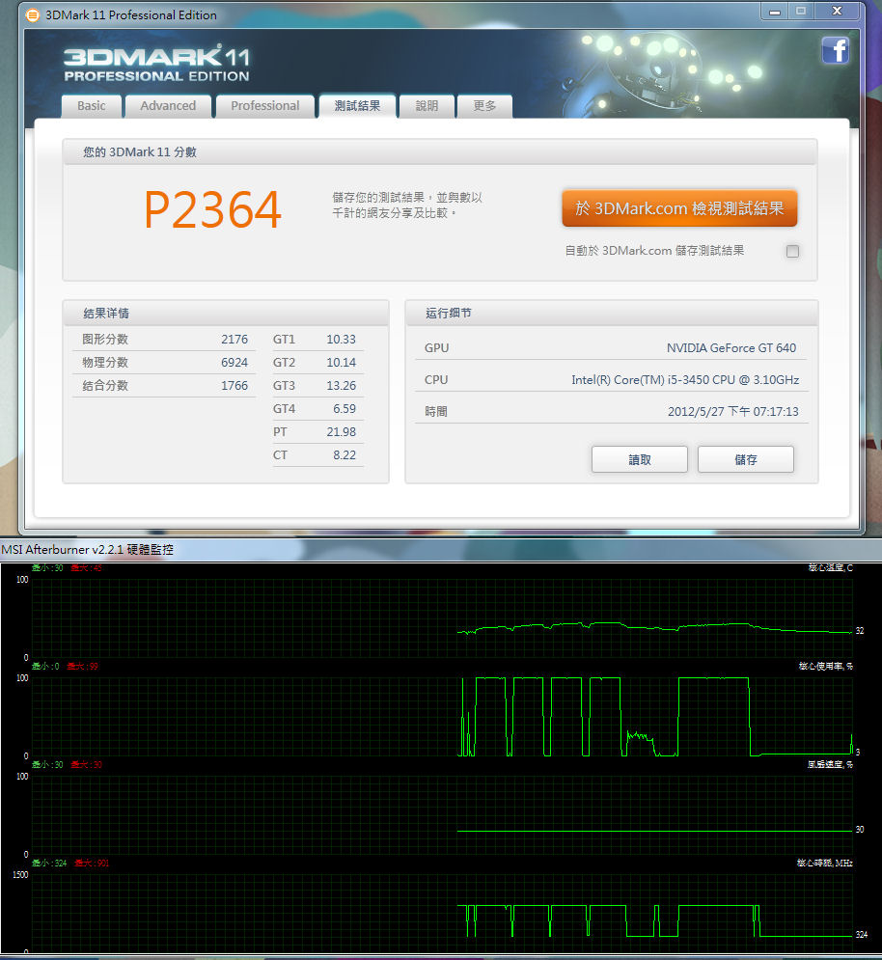Click 於 3DMark.com 檢視測試結果 button
This screenshot has height=960, width=882.
click(679, 208)
